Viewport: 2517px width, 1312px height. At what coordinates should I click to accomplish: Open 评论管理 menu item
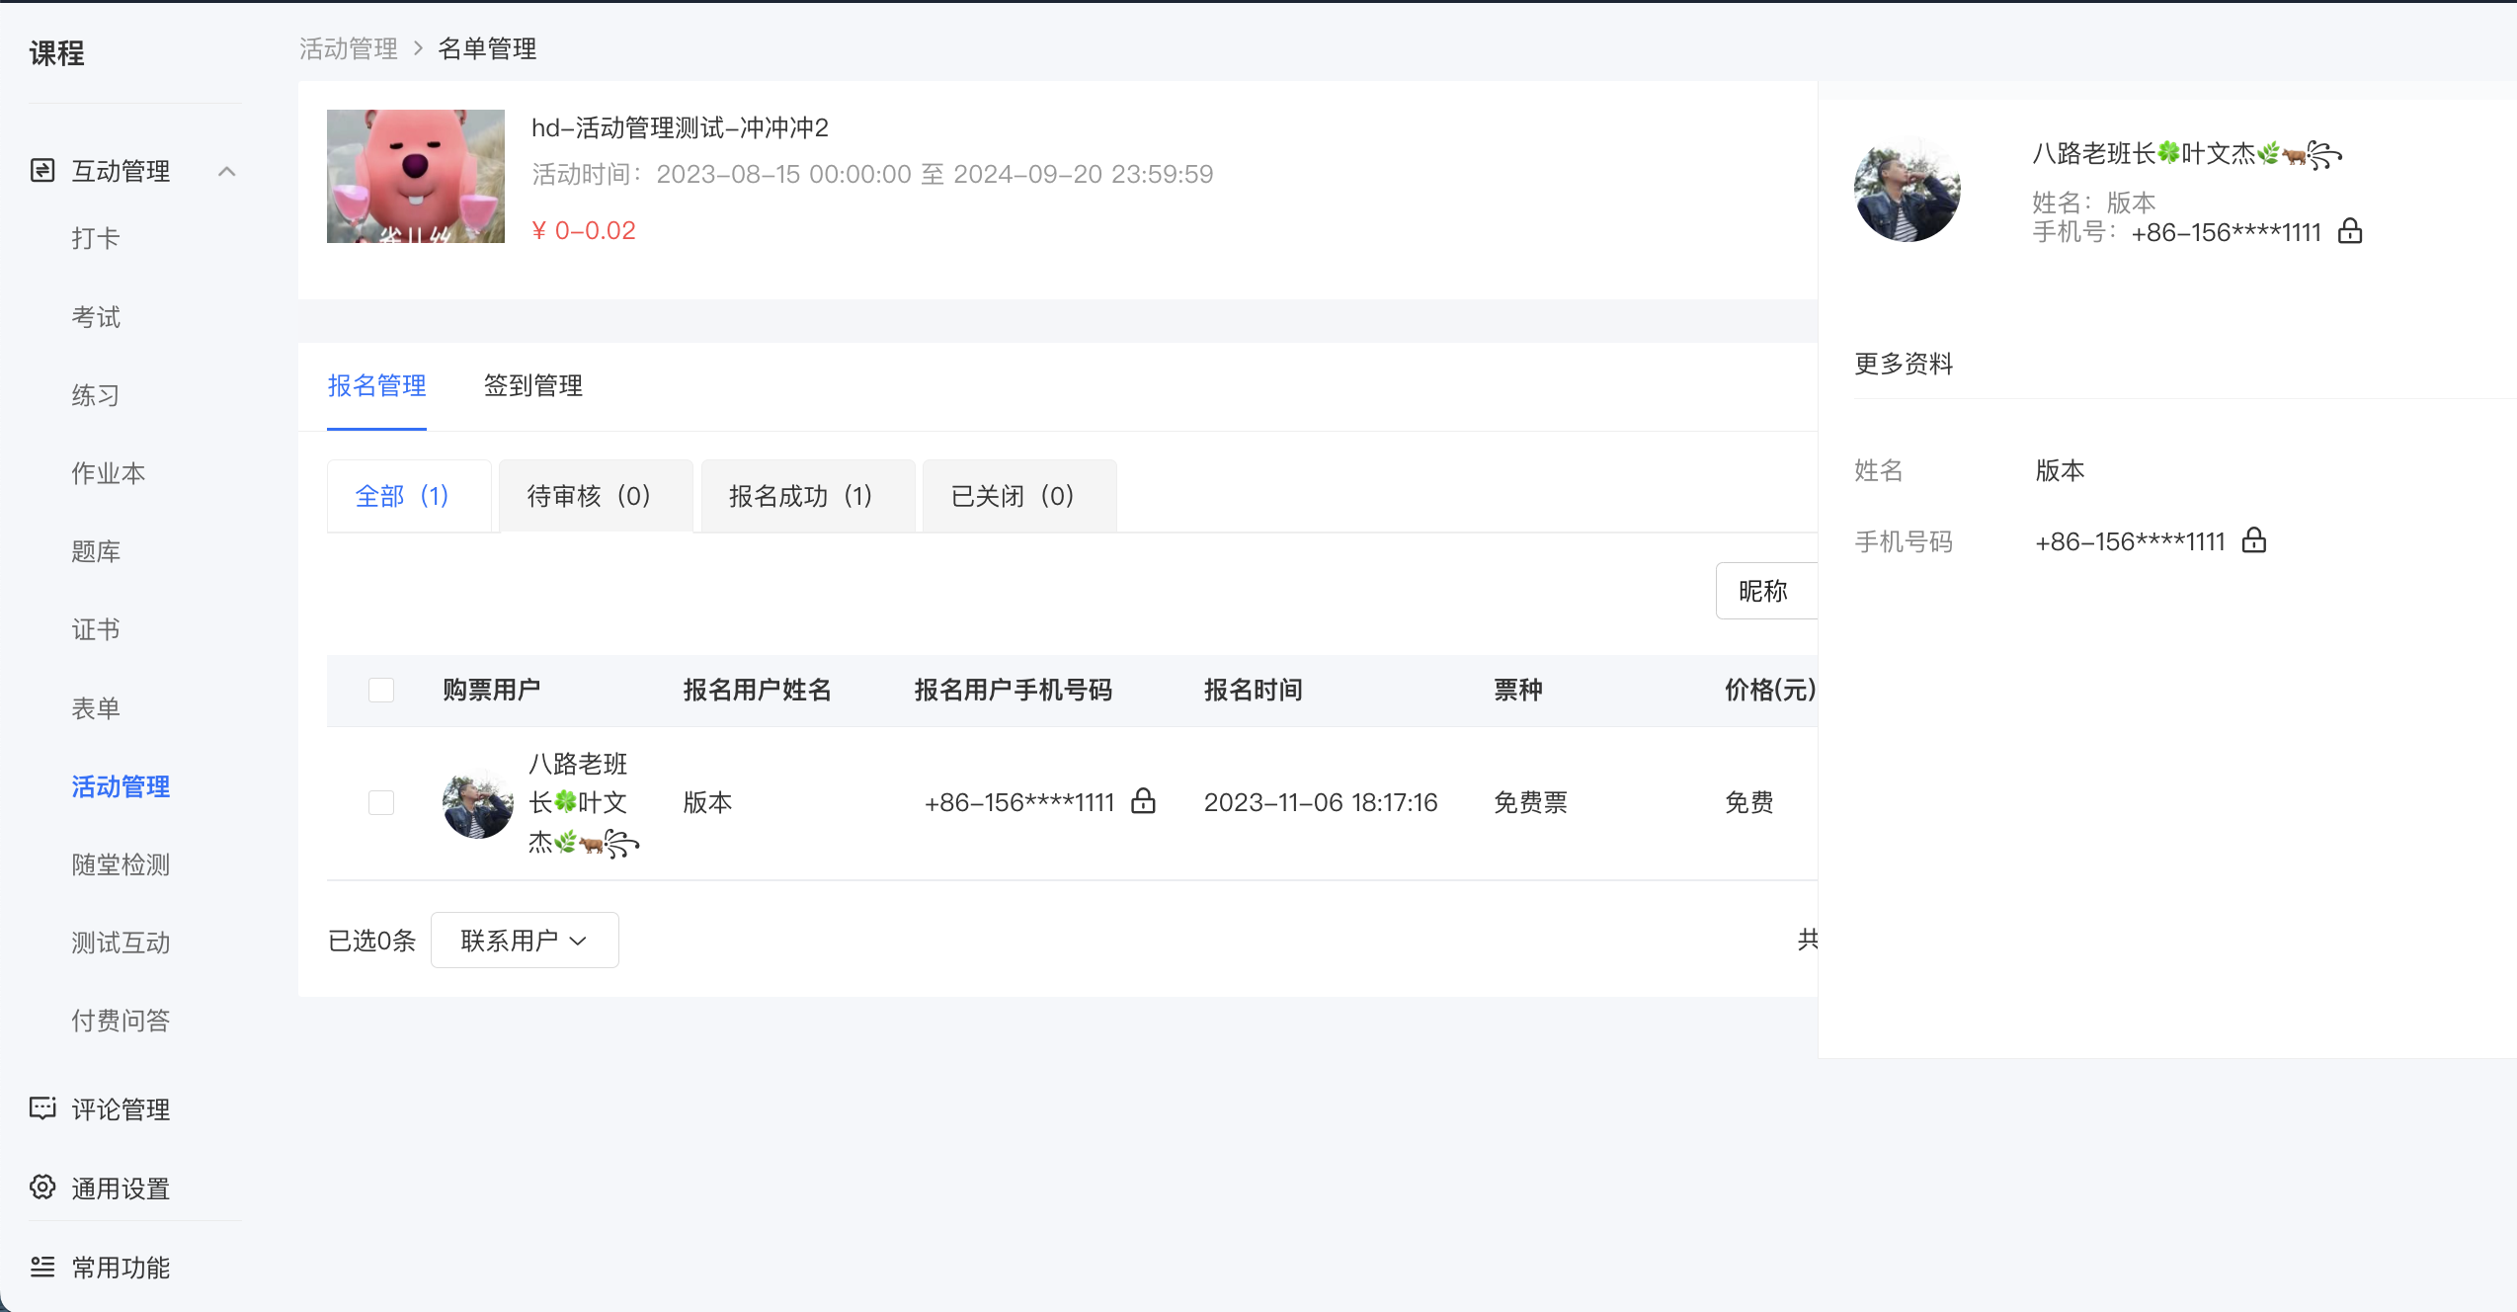(x=121, y=1109)
